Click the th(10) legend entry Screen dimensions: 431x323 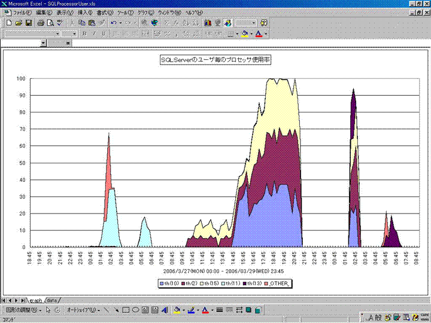[x=169, y=284]
